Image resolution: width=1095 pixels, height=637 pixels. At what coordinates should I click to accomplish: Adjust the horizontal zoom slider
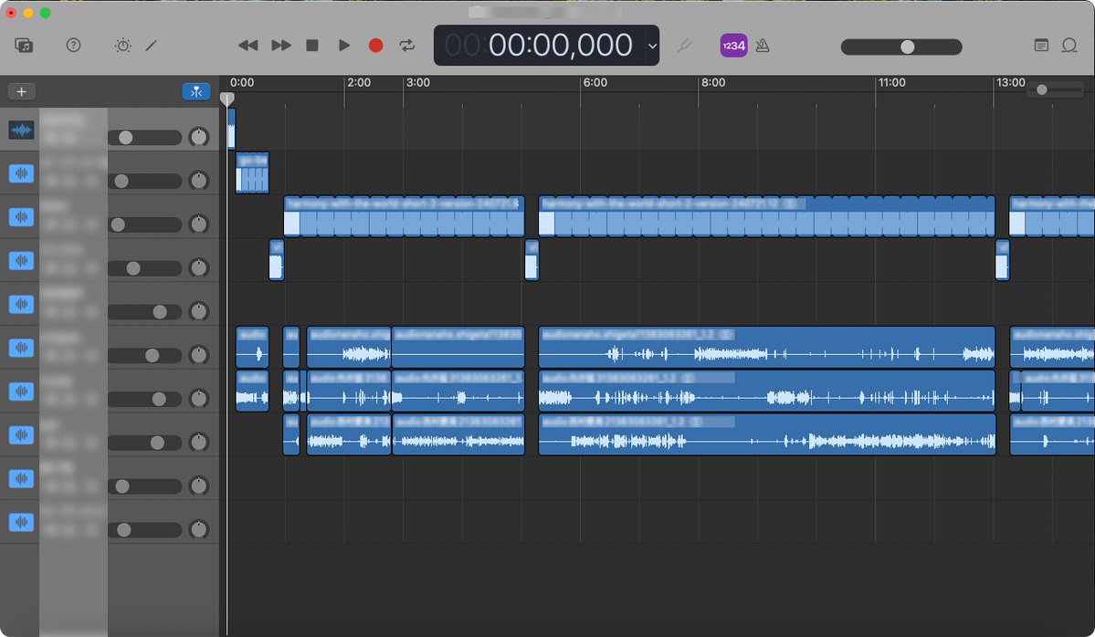[1055, 90]
